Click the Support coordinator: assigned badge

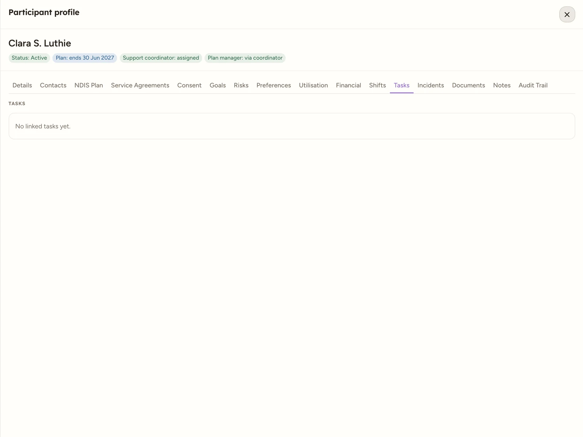161,58
